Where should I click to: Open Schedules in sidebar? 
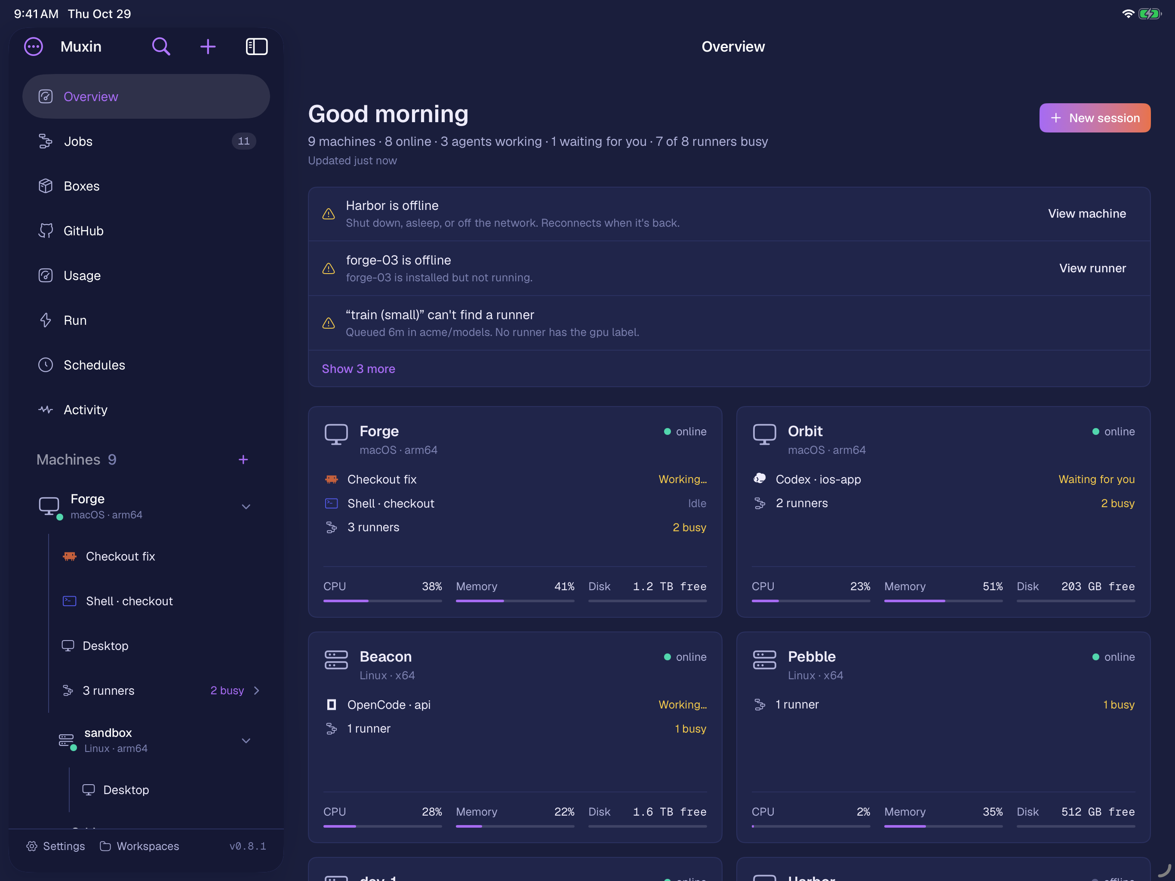click(x=146, y=365)
